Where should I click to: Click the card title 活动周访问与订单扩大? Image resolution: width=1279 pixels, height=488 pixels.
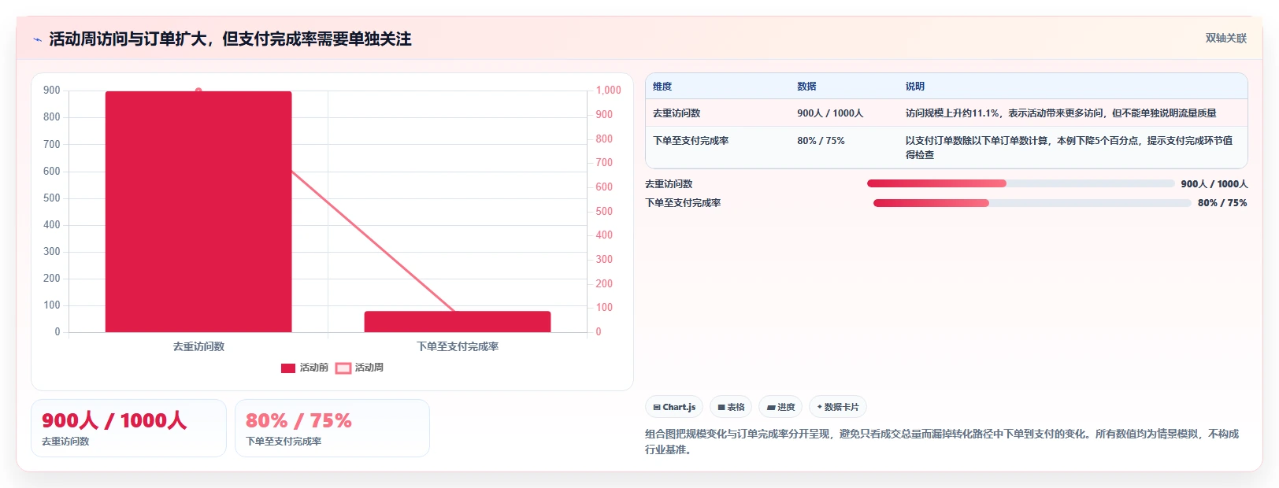(230, 39)
